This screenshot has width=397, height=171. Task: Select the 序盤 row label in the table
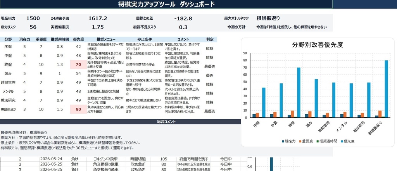[8, 47]
